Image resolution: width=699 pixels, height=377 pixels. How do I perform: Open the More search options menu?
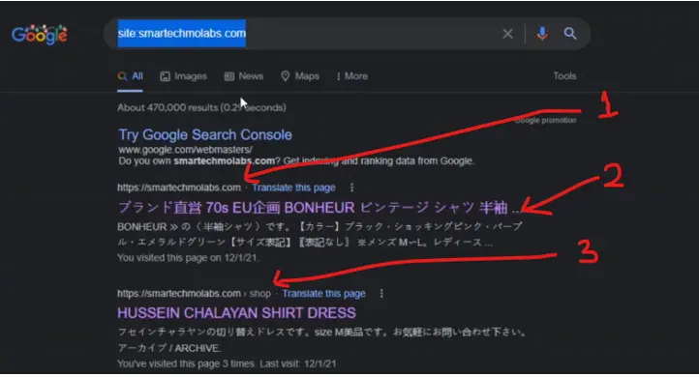point(352,76)
